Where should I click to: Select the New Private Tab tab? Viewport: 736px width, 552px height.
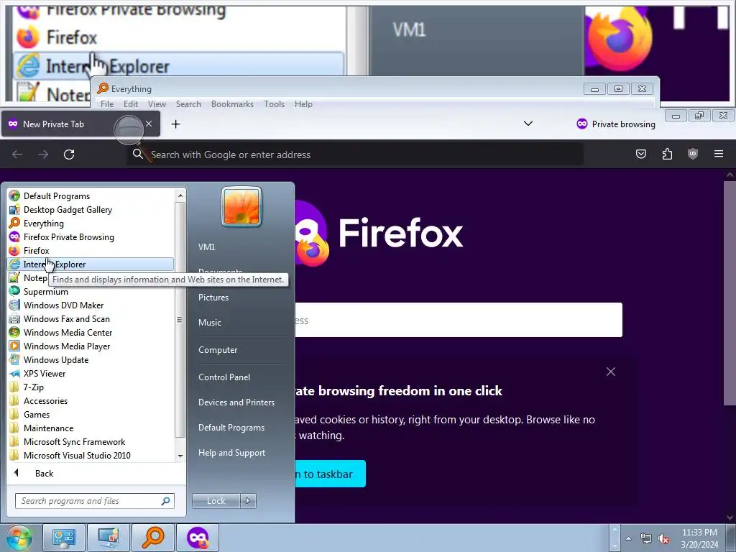click(80, 124)
